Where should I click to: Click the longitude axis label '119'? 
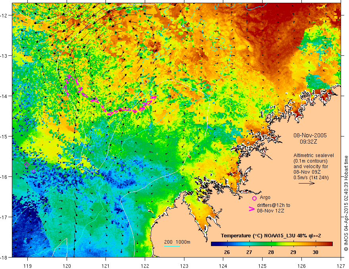tap(27, 266)
